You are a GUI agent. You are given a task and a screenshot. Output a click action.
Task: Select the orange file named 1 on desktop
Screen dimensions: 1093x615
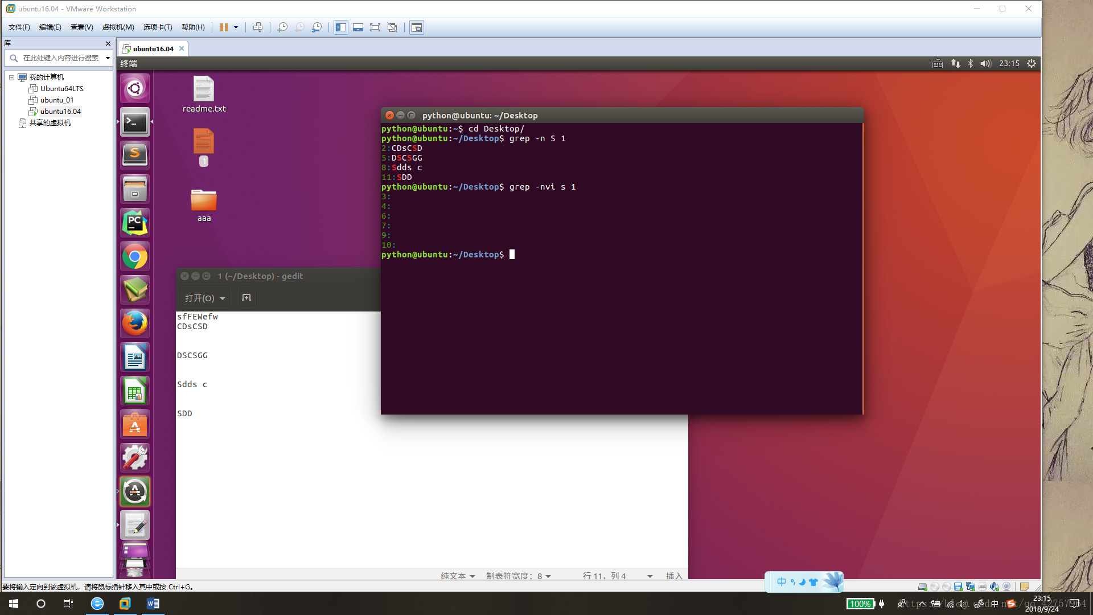point(203,147)
